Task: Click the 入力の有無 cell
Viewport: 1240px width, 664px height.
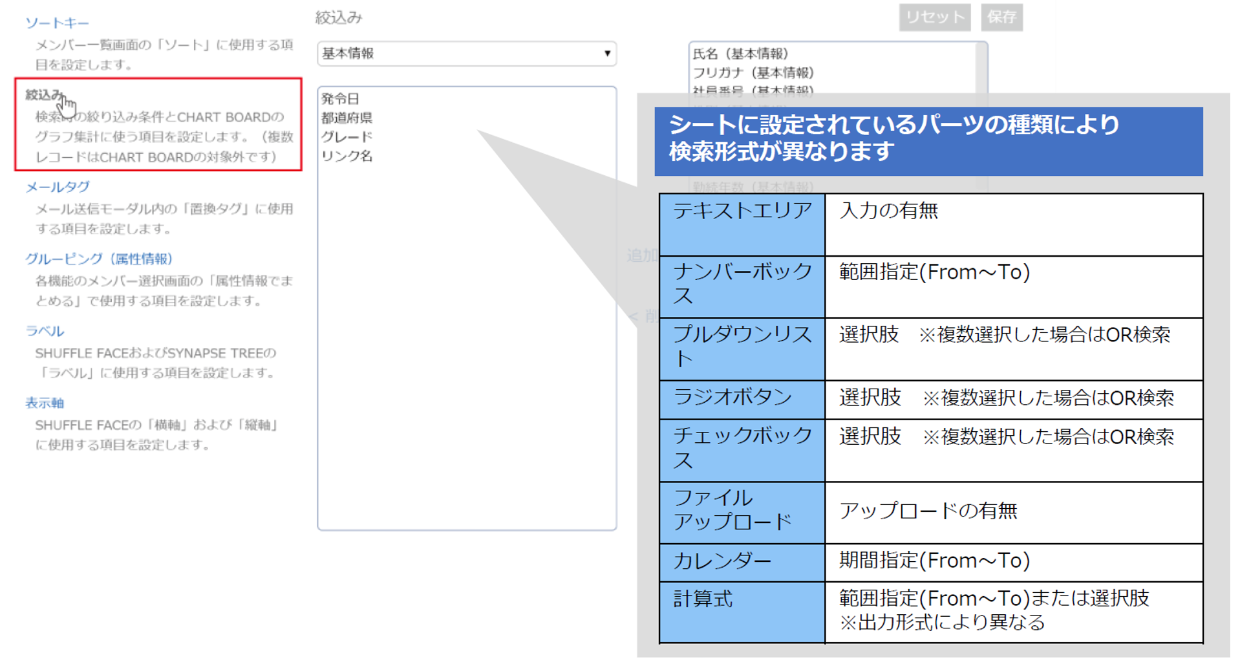Action: (1014, 224)
